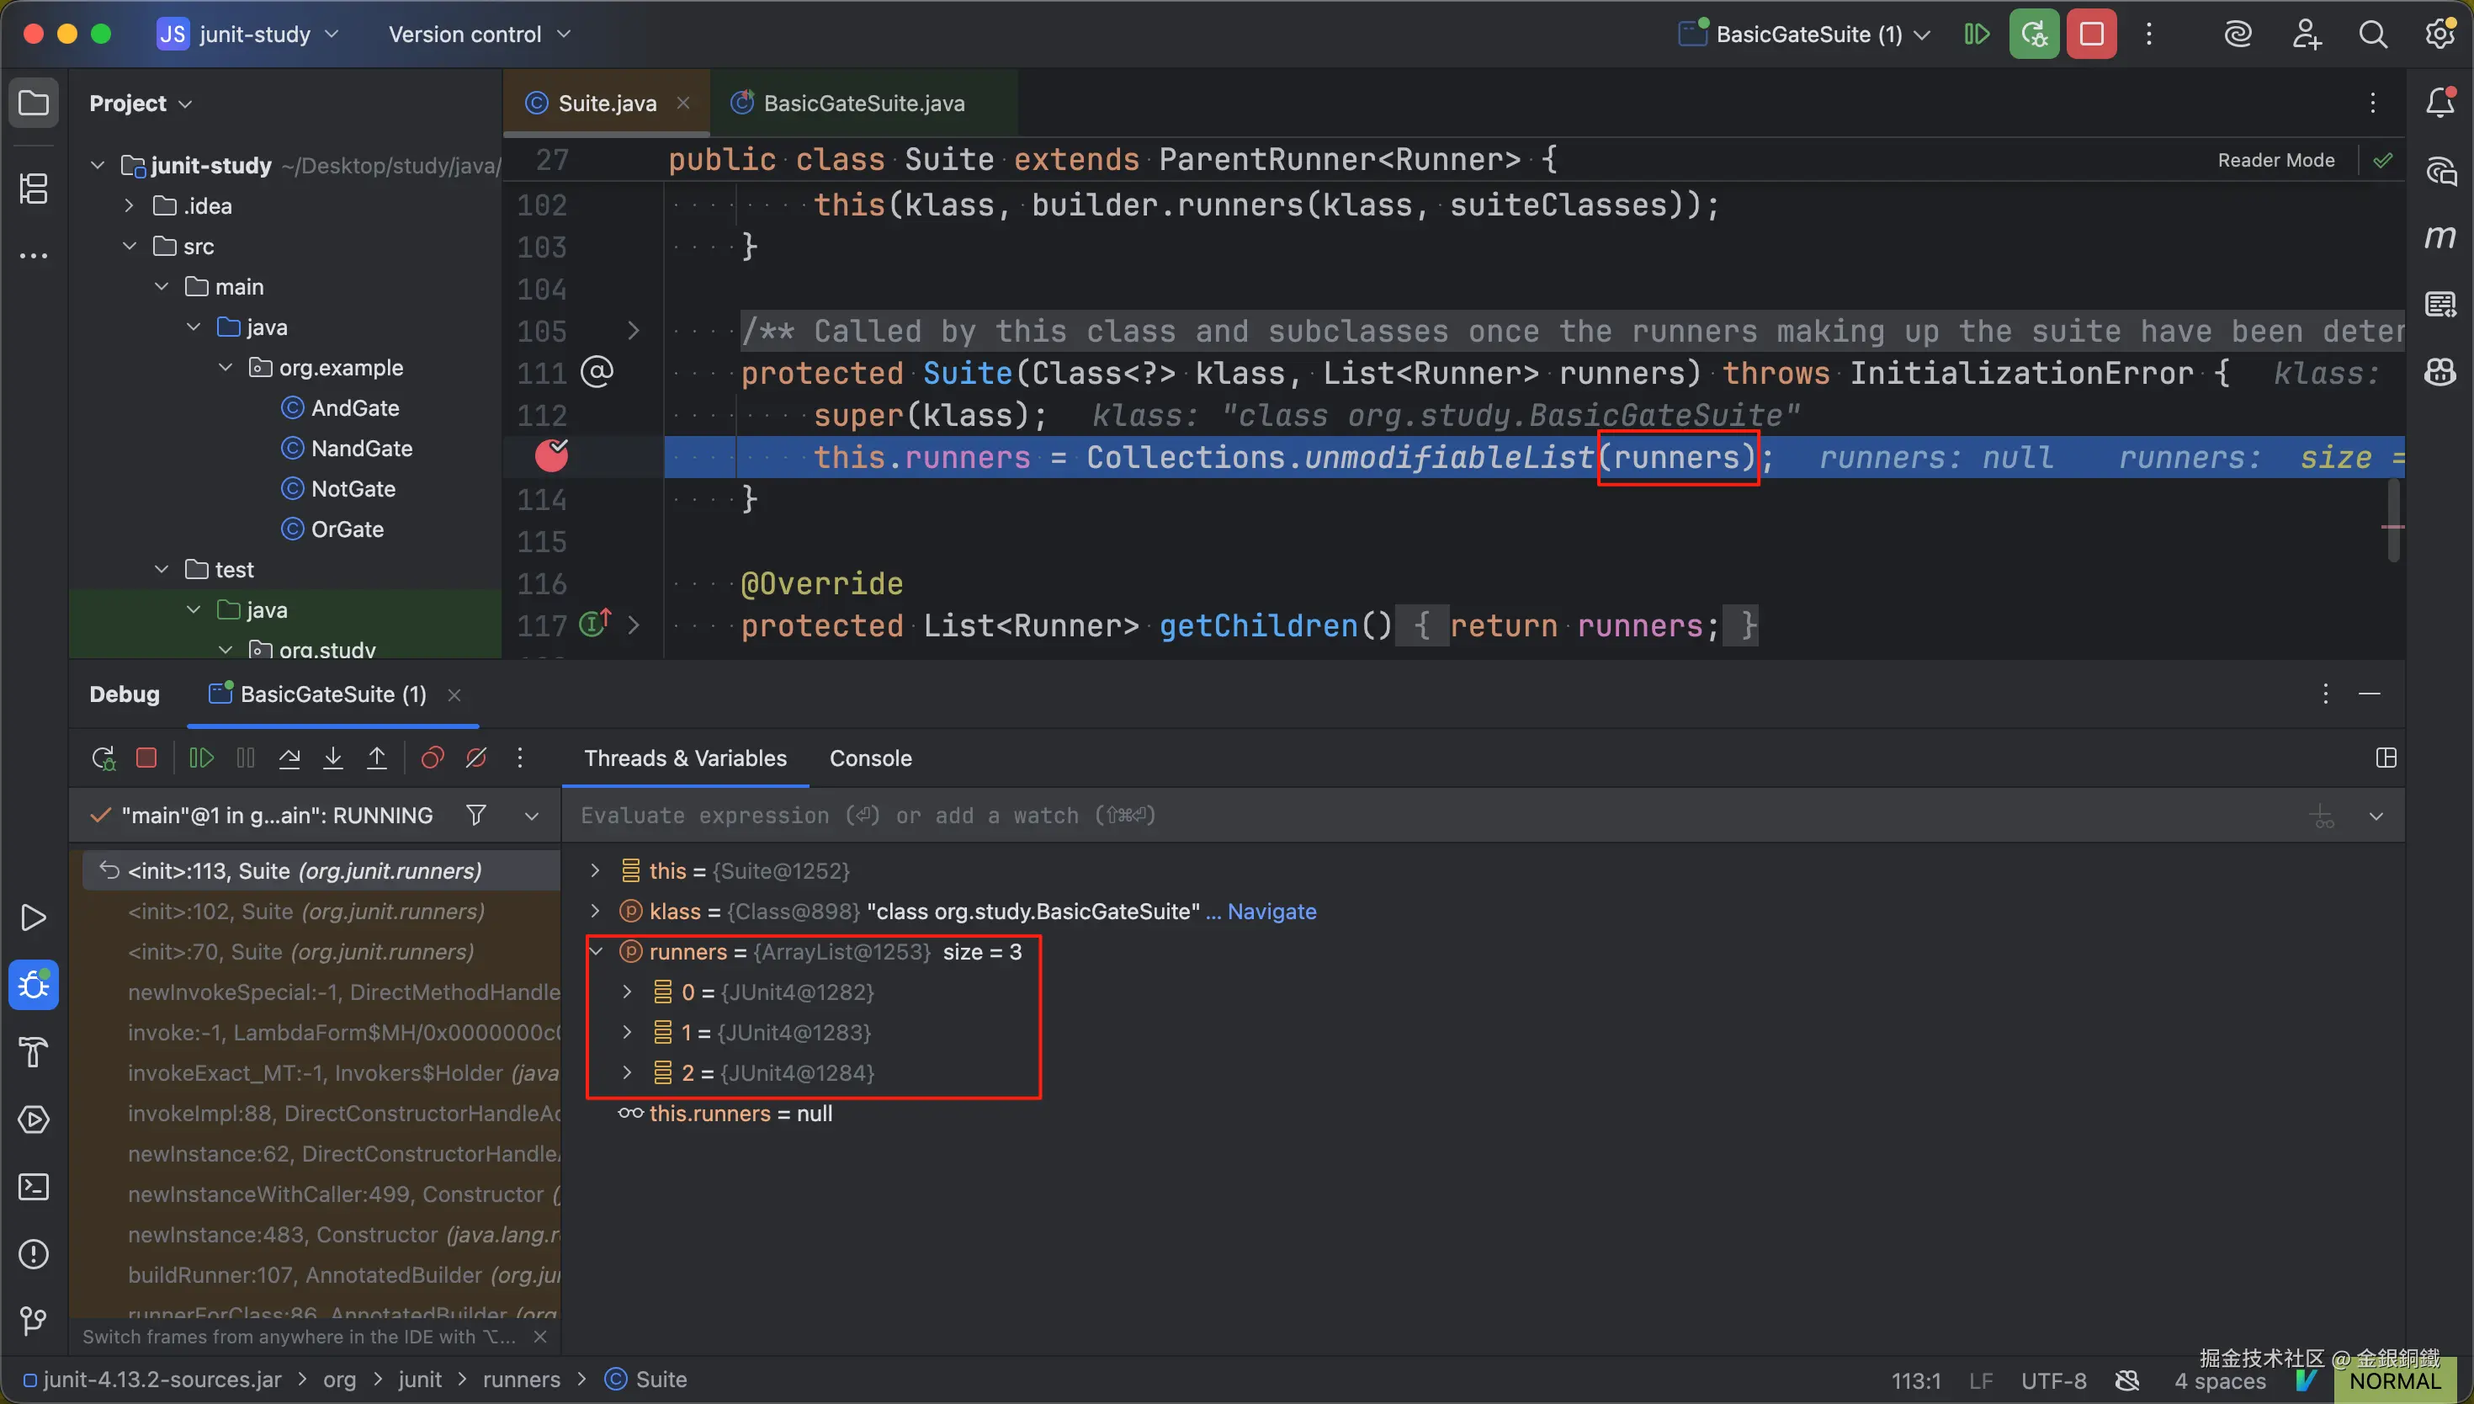Toggle the breakpoint on line 113

click(551, 456)
